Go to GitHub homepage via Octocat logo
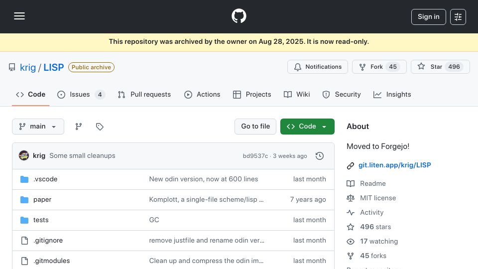The image size is (478, 269). click(x=239, y=16)
